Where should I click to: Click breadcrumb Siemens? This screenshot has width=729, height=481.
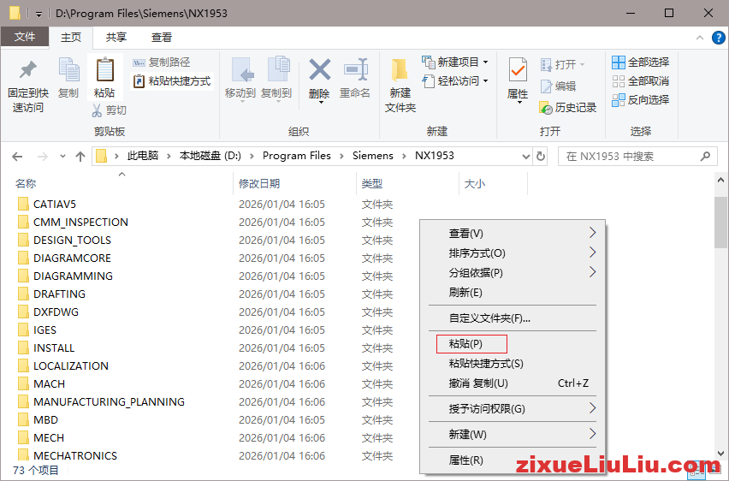373,156
